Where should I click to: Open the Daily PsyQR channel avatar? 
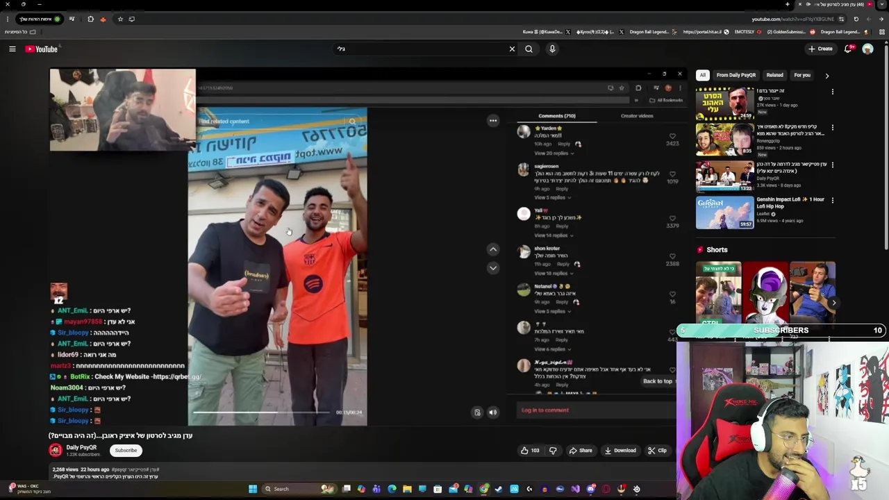pyautogui.click(x=56, y=450)
